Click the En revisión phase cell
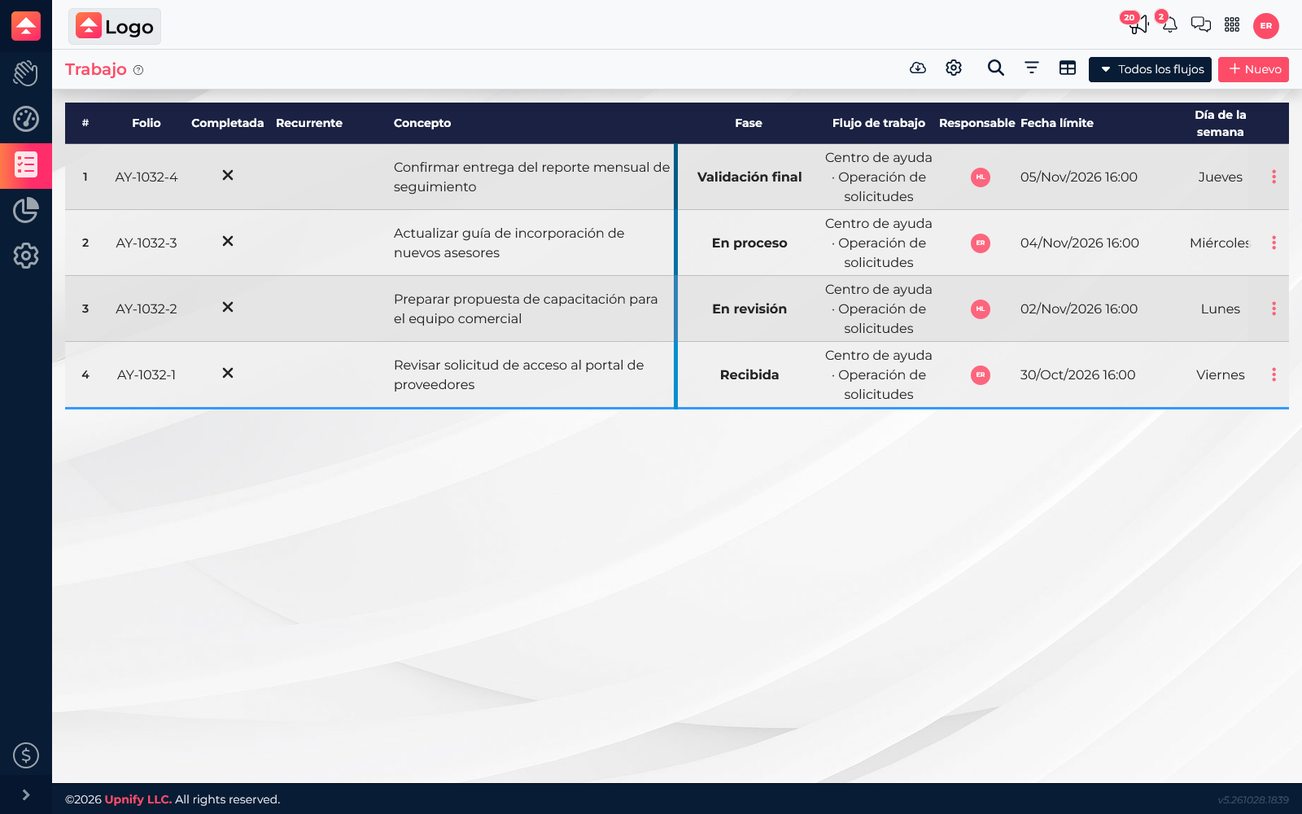 point(749,309)
